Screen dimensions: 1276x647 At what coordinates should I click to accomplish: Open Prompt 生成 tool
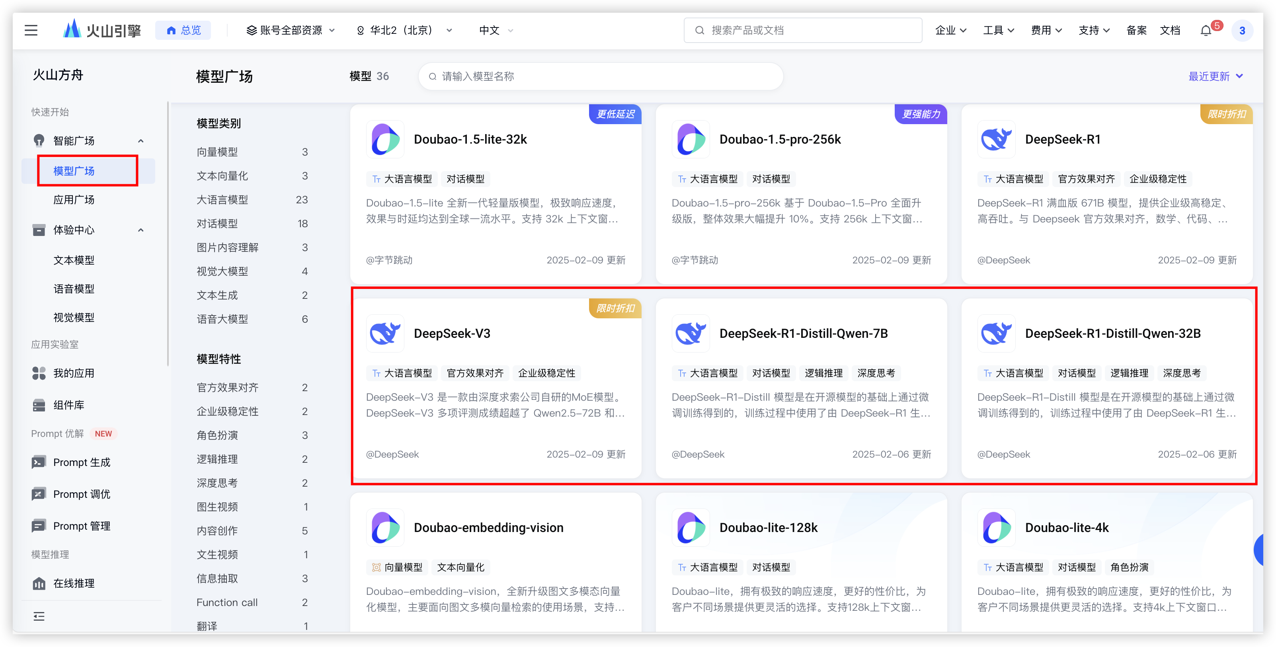coord(82,462)
